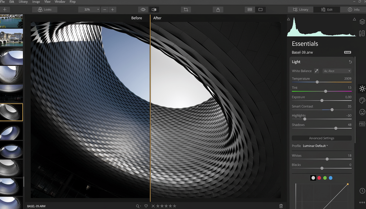Open the White Balance As Shot dropdown
366x209 pixels.
pyautogui.click(x=337, y=71)
